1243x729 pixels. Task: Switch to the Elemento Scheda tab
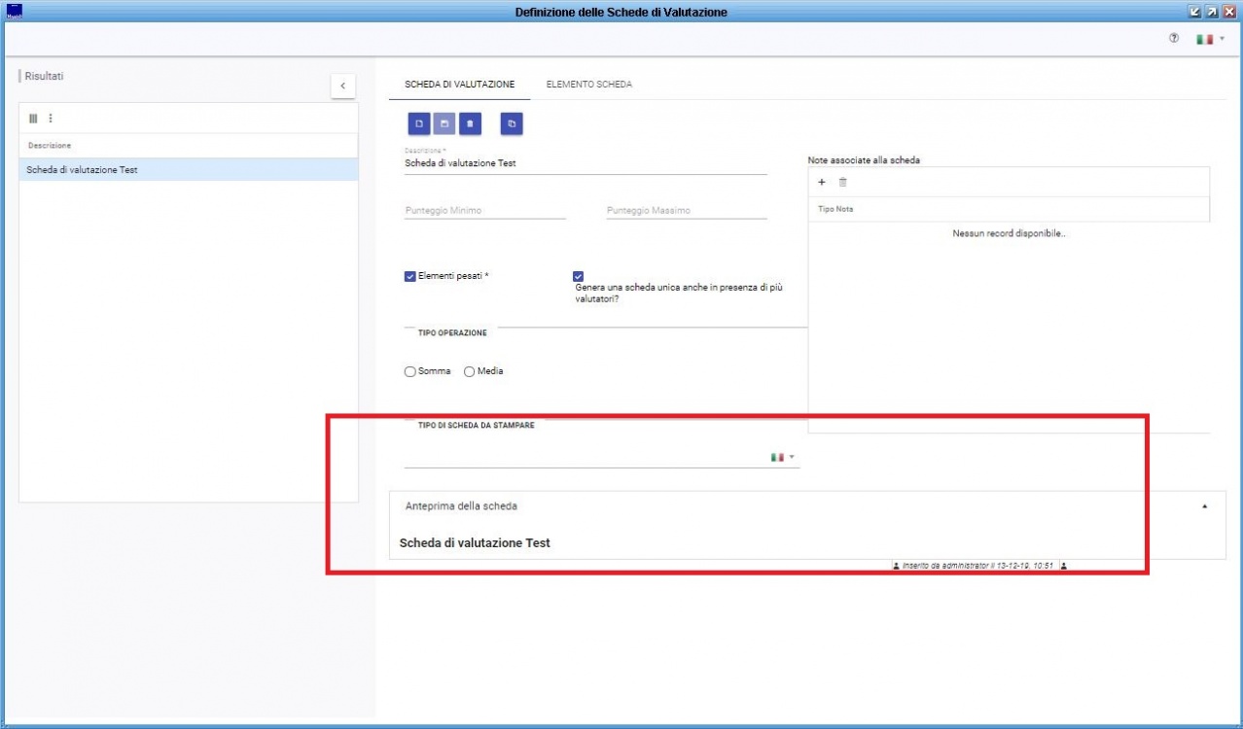click(x=588, y=85)
